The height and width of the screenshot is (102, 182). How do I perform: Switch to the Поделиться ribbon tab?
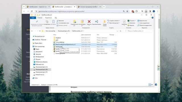coord(48,18)
